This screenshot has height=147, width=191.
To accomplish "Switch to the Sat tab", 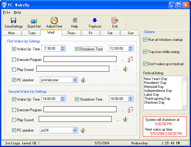I will (110, 33).
